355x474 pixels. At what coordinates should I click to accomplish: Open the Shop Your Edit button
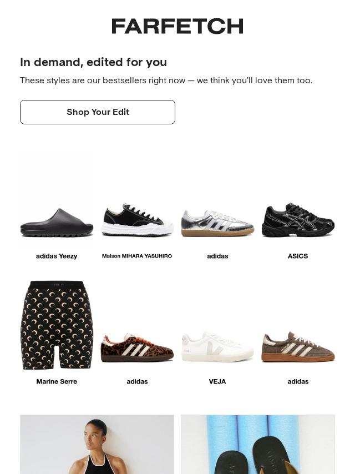pos(98,112)
